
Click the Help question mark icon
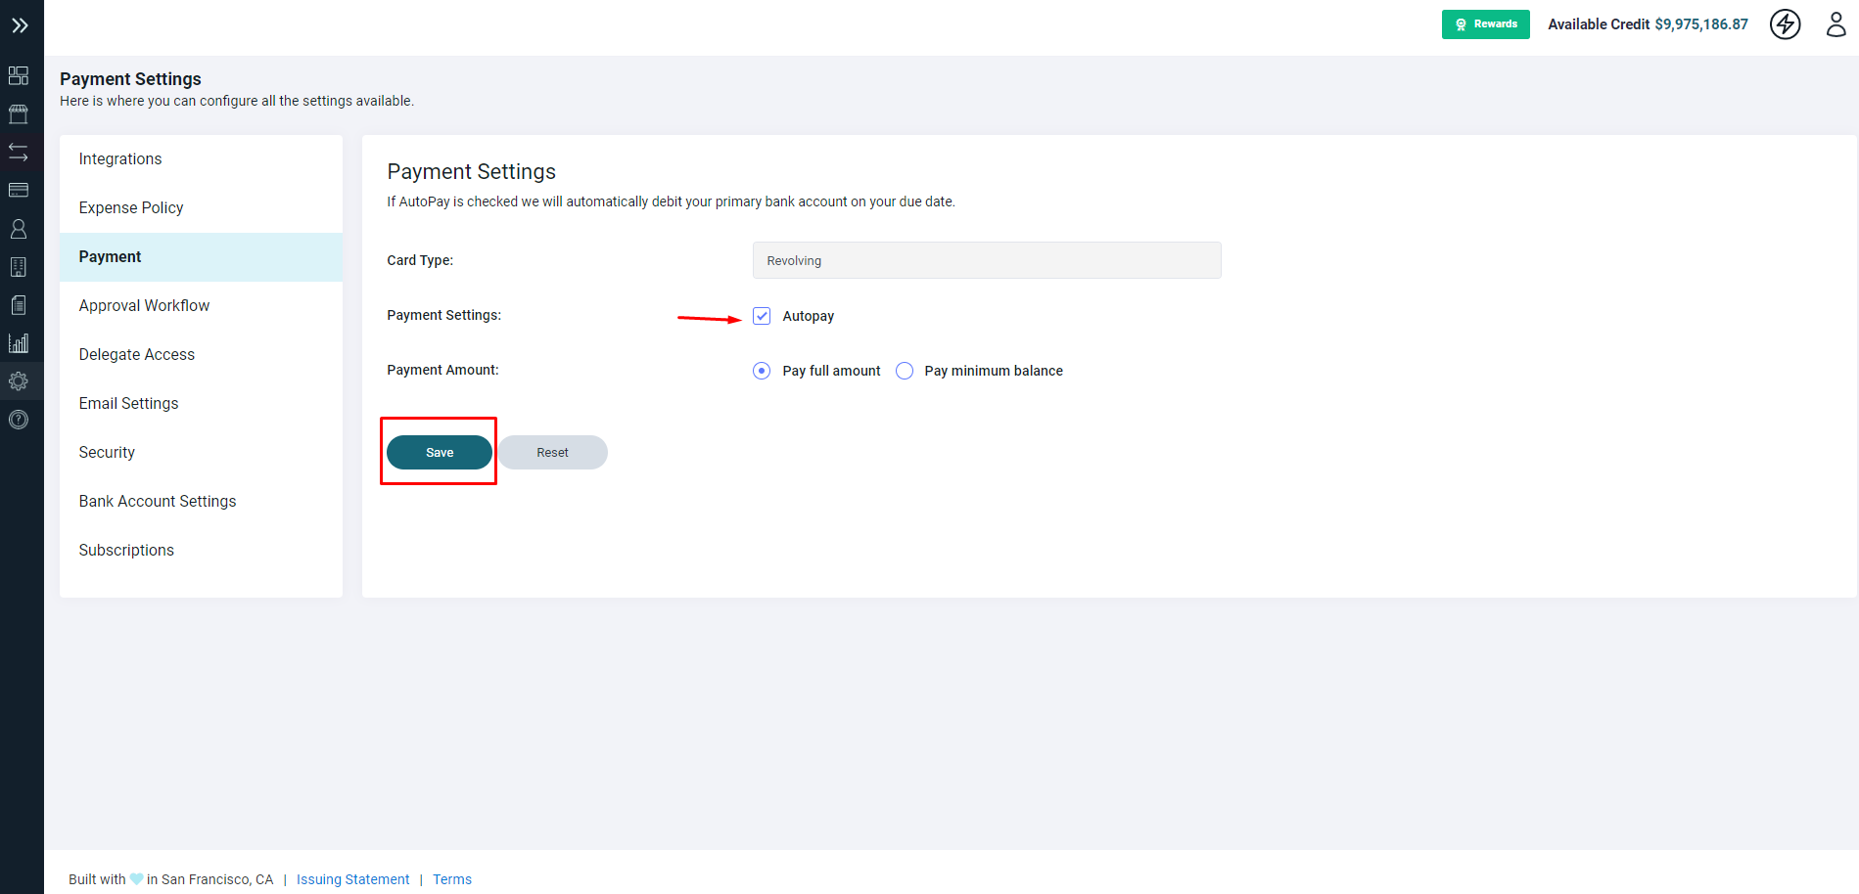click(19, 420)
